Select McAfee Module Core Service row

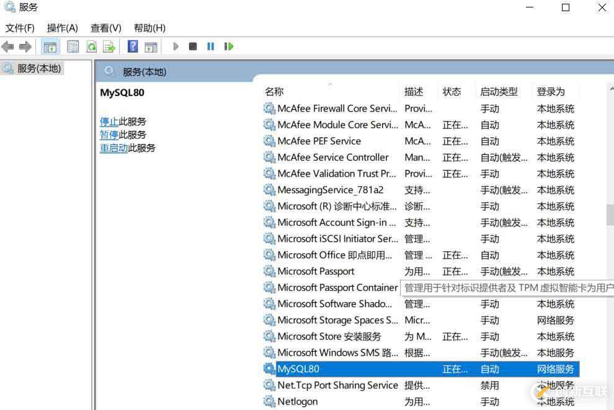[421, 125]
